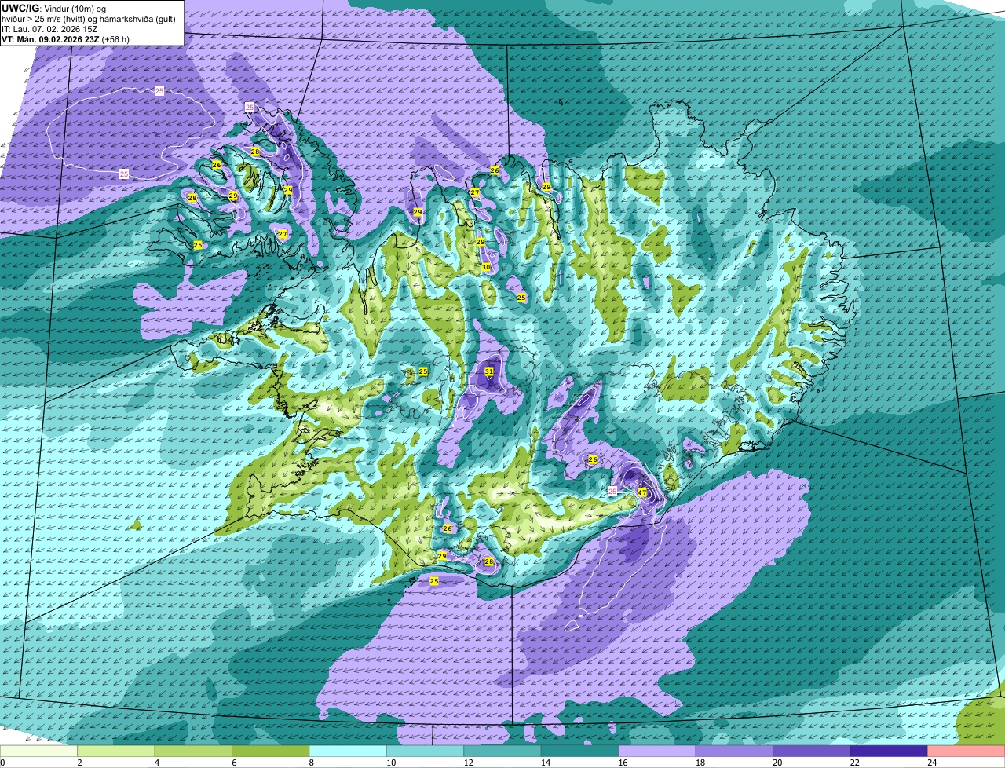The image size is (1005, 768).
Task: Pick the 18–20 medium purple legend swatch
Action: click(735, 751)
